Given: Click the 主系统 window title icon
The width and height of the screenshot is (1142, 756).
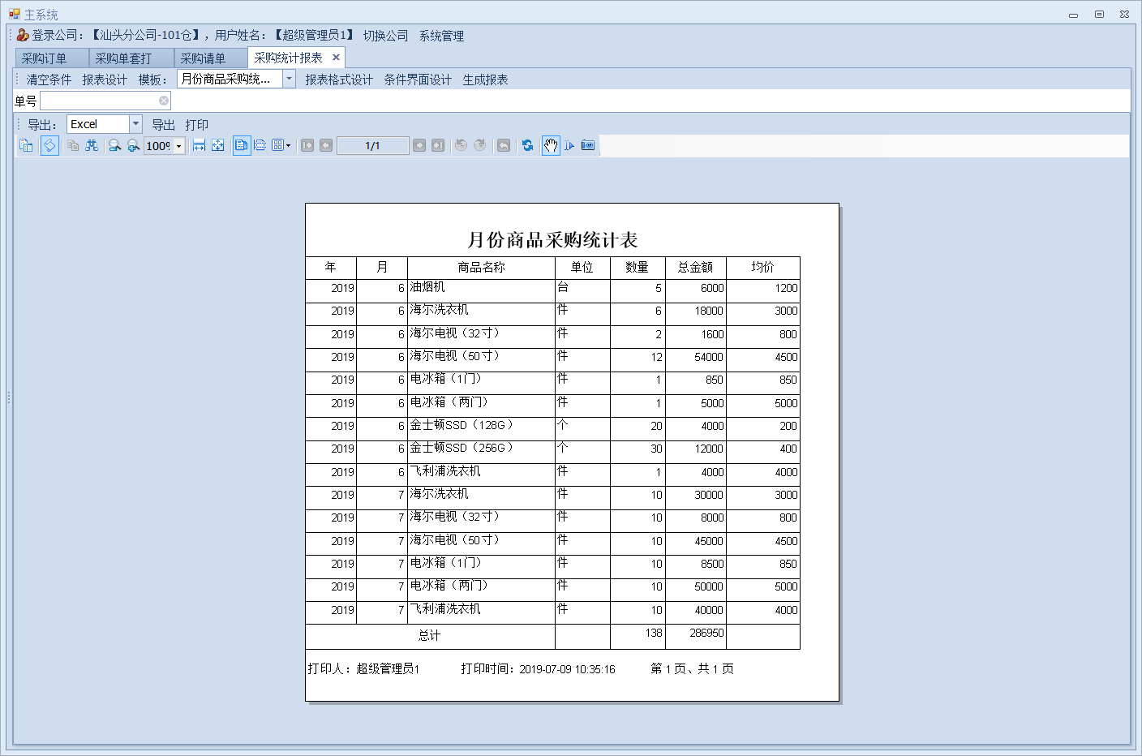Looking at the screenshot, I should pos(14,14).
